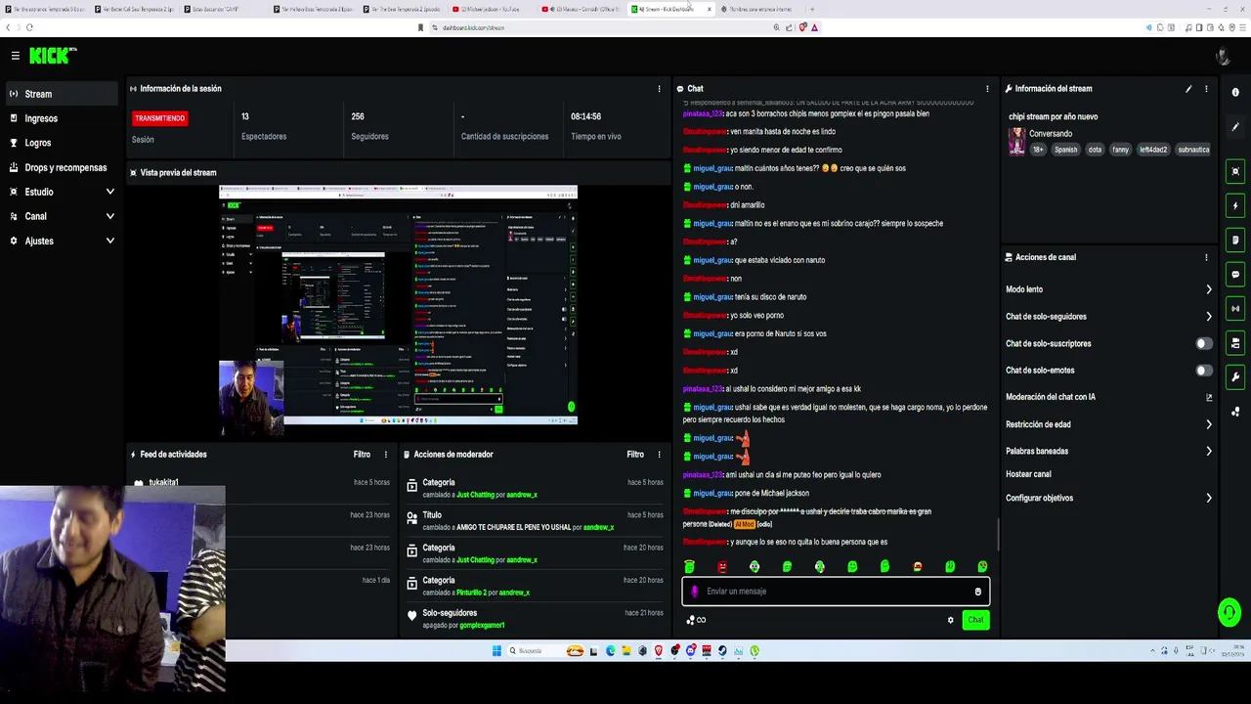The image size is (1251, 704).
Task: Toggle broadcast signal widget icon
Action: pos(1235,309)
